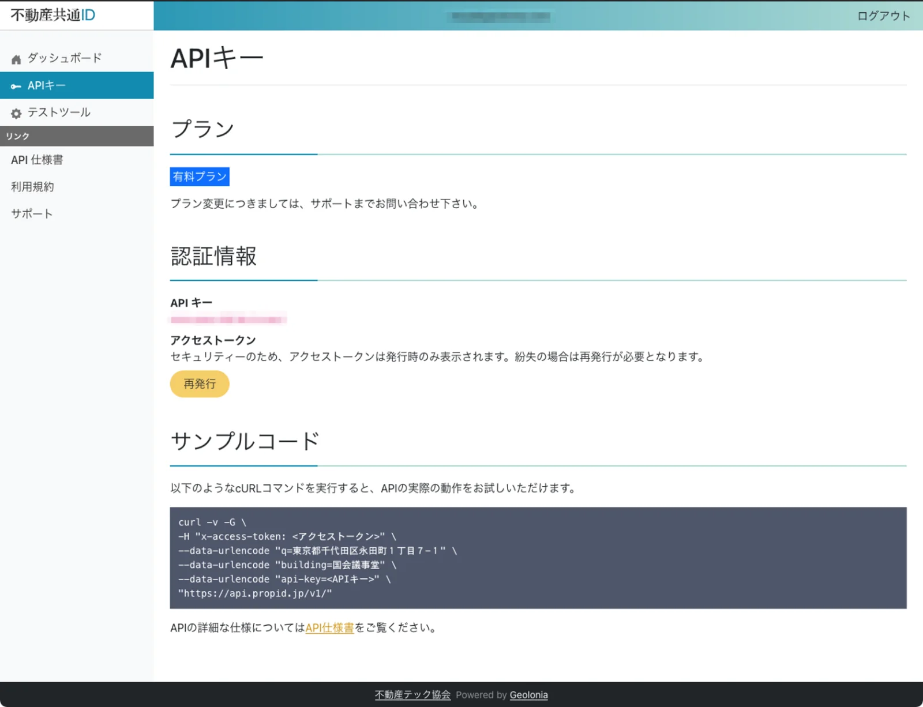Click the curl sample code block

(x=538, y=558)
